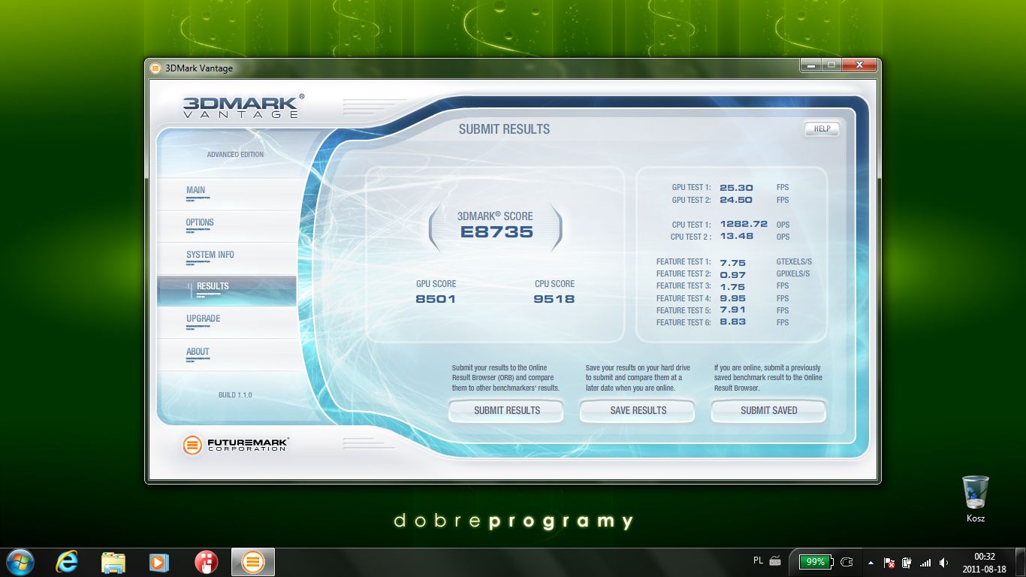Screen dimensions: 1026x577
Task: Click Feature Test 1 value 7.75
Action: 732,262
